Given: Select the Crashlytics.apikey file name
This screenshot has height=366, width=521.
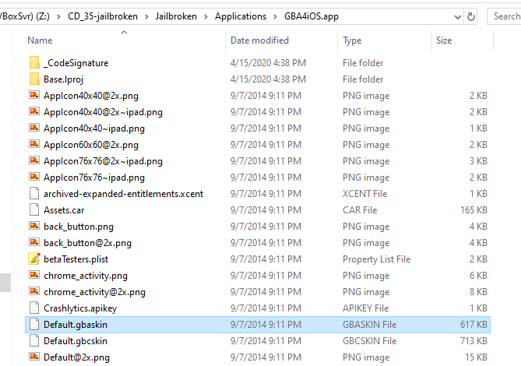Looking at the screenshot, I should pyautogui.click(x=80, y=308).
